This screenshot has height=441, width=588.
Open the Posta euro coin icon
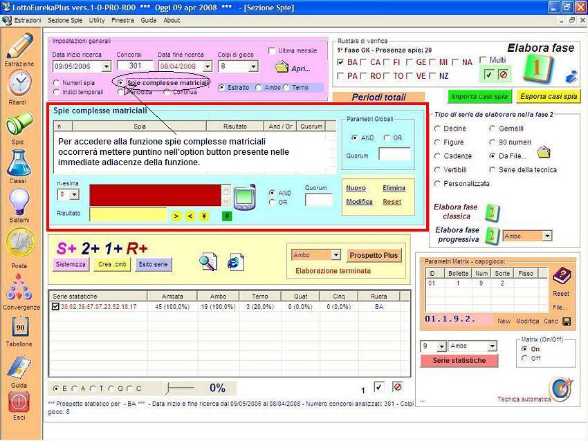click(x=20, y=243)
